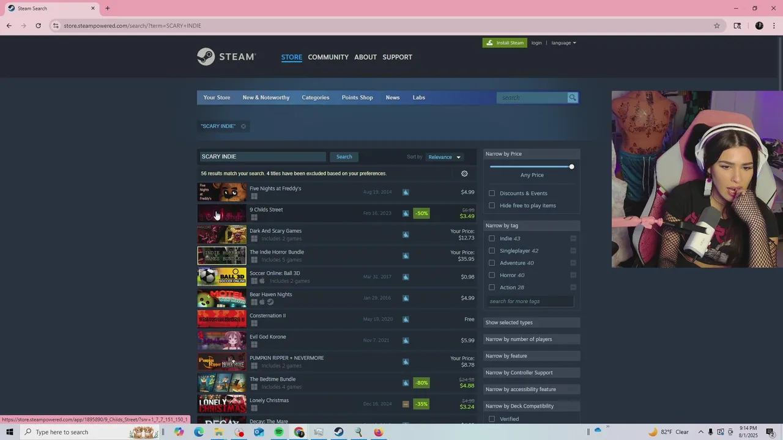Open the Labs tab
The height and width of the screenshot is (440, 783).
418,98
